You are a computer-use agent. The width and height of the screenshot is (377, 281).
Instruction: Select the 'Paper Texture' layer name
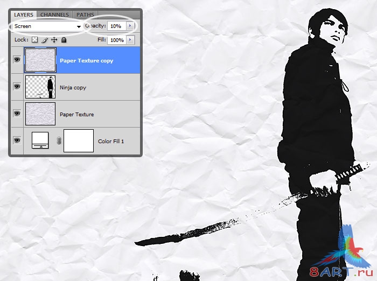(76, 115)
